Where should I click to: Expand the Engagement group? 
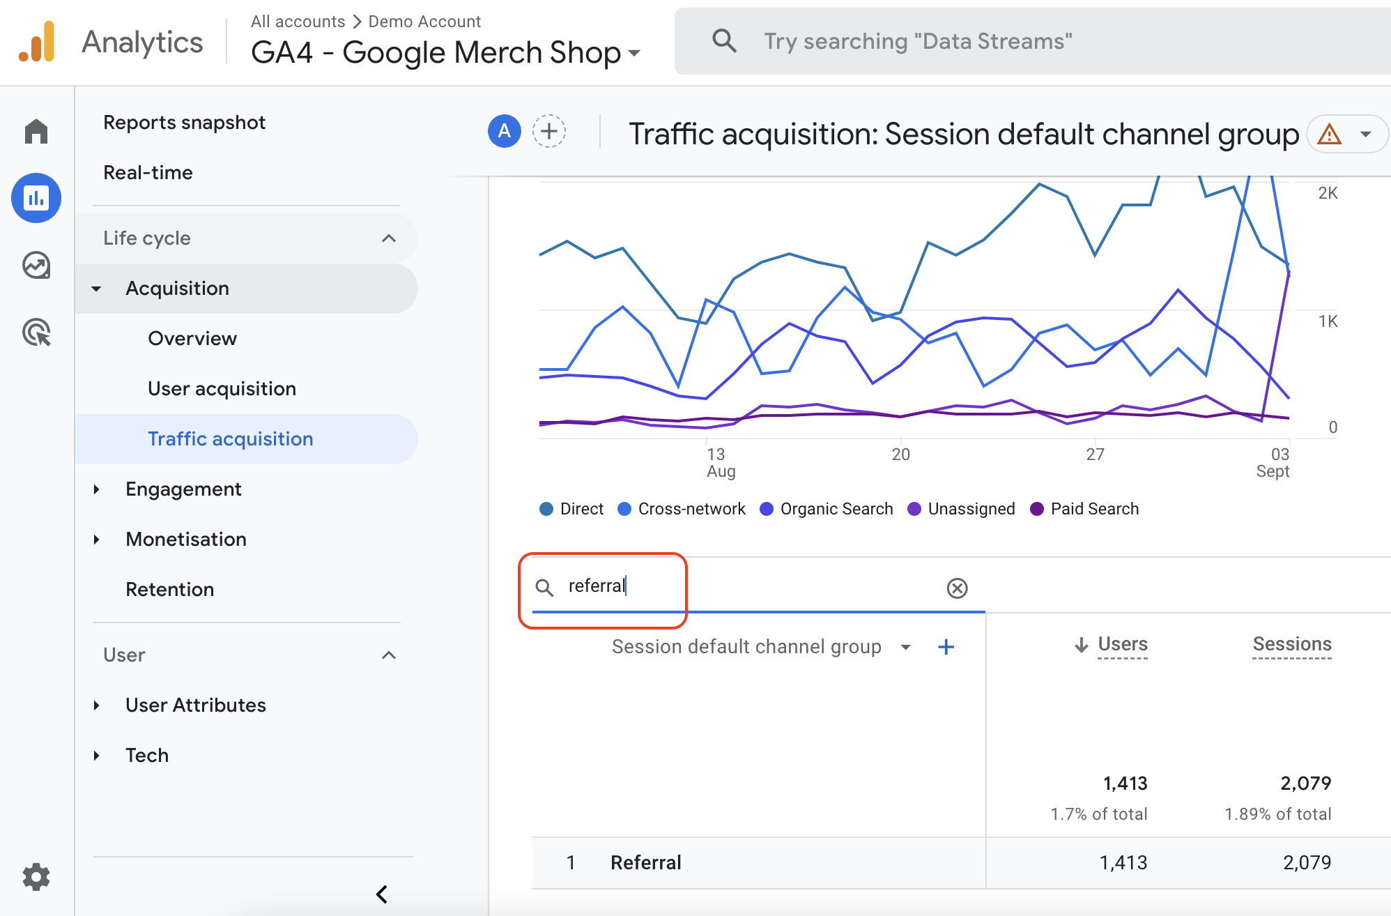[96, 489]
